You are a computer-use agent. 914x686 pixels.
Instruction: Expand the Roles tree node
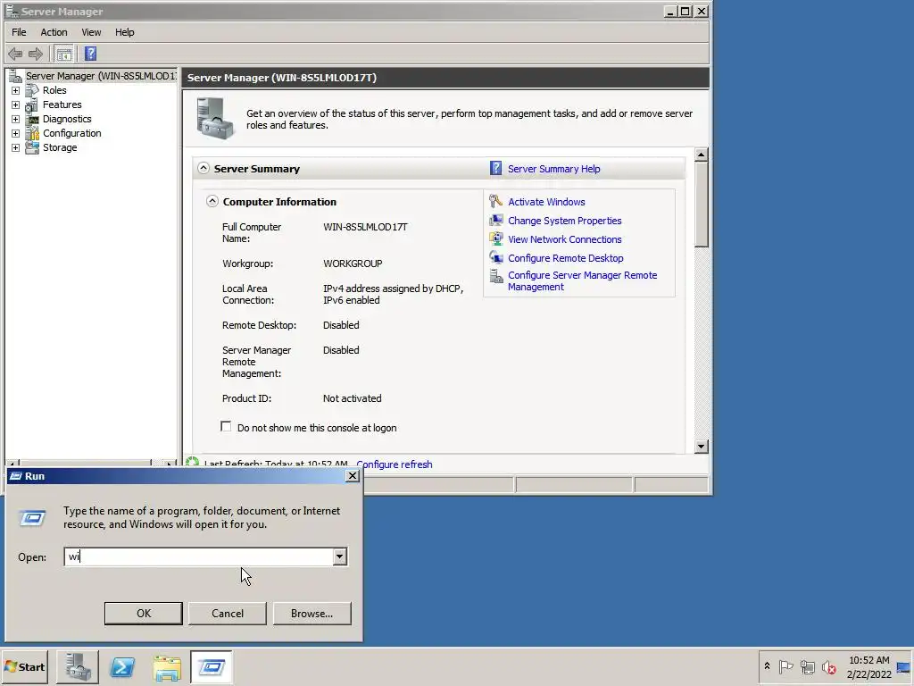16,90
